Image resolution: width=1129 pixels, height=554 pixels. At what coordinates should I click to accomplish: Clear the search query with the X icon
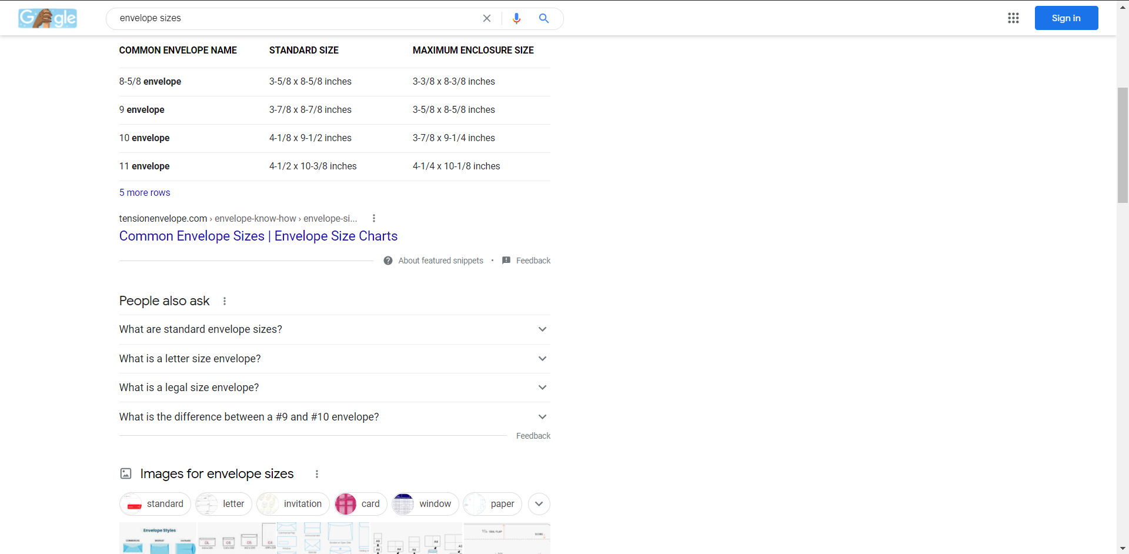coord(487,18)
